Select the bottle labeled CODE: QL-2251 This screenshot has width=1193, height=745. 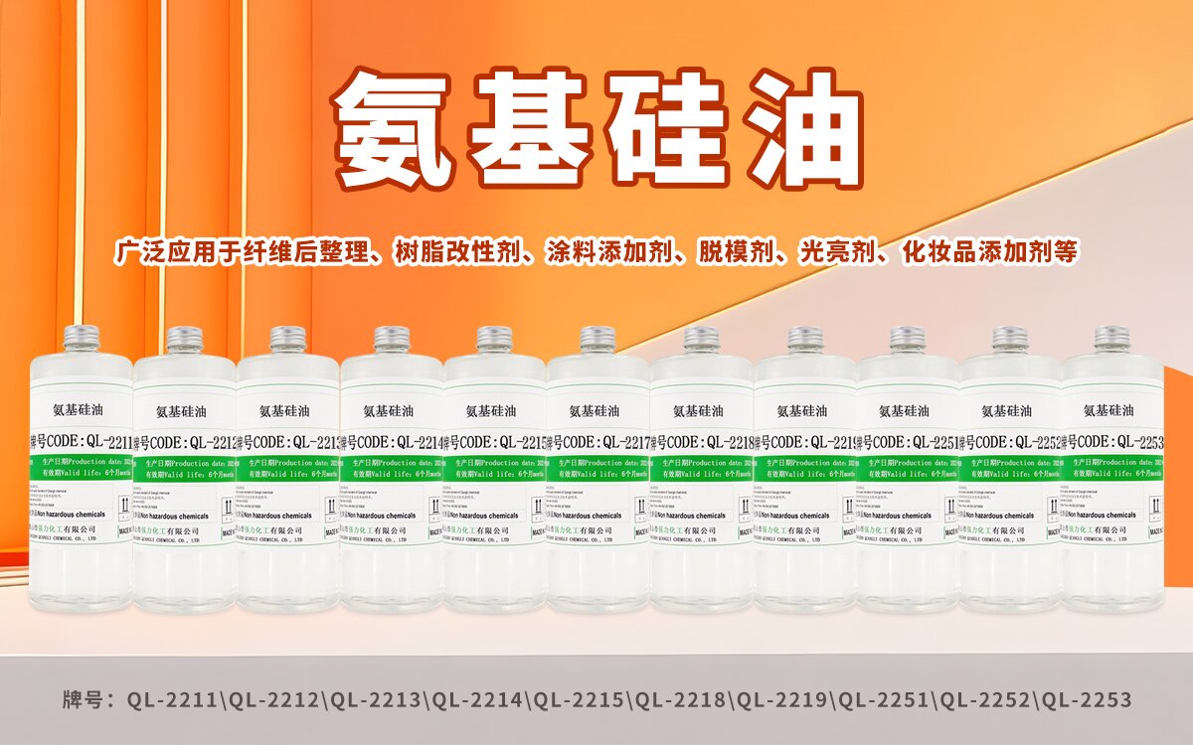907,477
